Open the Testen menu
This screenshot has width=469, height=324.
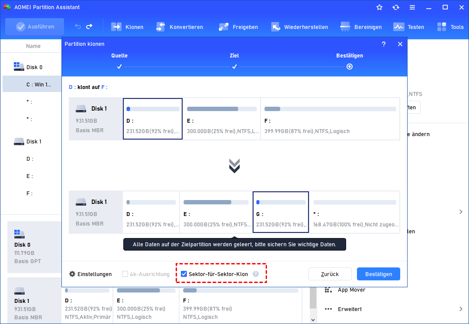408,27
